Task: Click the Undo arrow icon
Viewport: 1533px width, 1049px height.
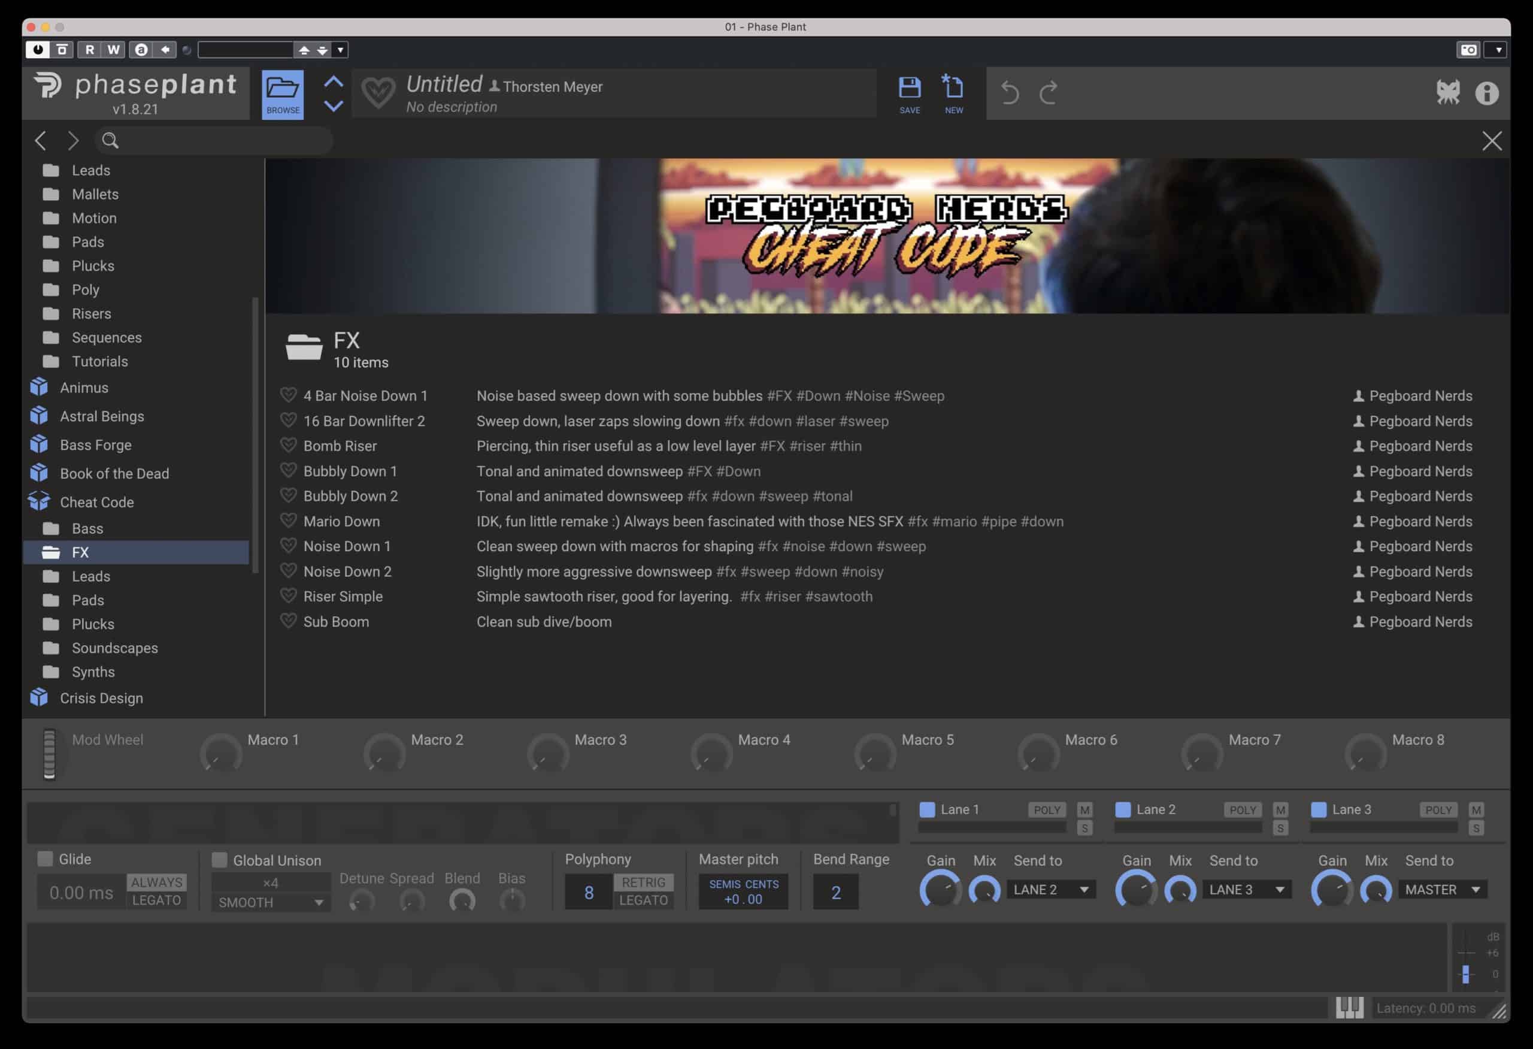Action: [x=1010, y=92]
